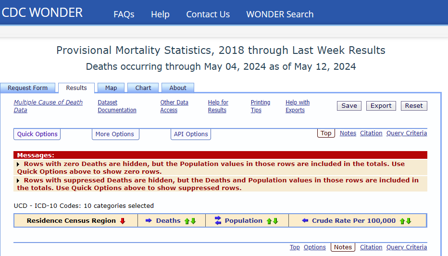Jump to Query Criteria from lower navigation
This screenshot has height=256, width=448.
407,247
